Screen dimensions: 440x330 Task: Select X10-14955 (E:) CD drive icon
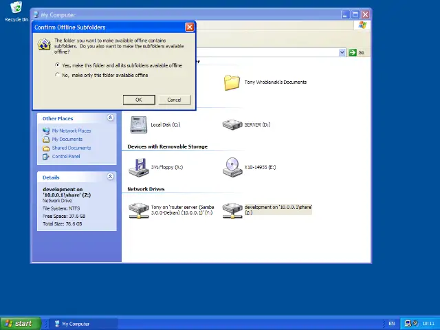coord(232,167)
